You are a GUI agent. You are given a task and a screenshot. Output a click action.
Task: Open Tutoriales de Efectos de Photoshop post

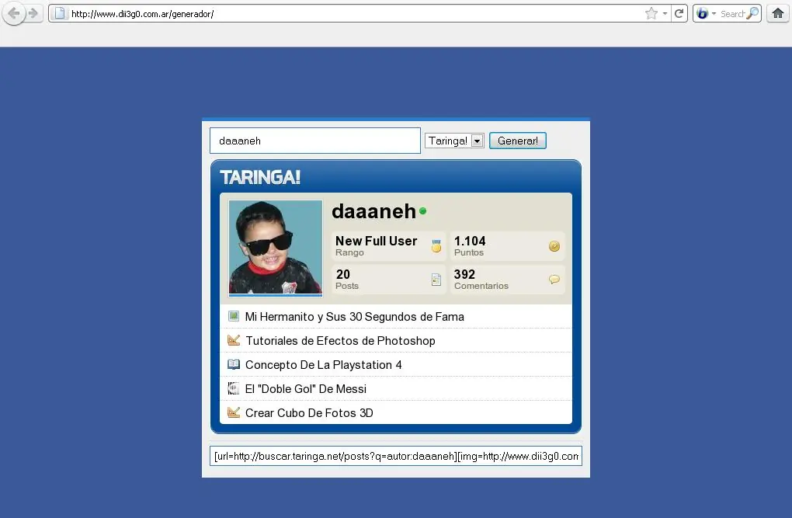(340, 341)
